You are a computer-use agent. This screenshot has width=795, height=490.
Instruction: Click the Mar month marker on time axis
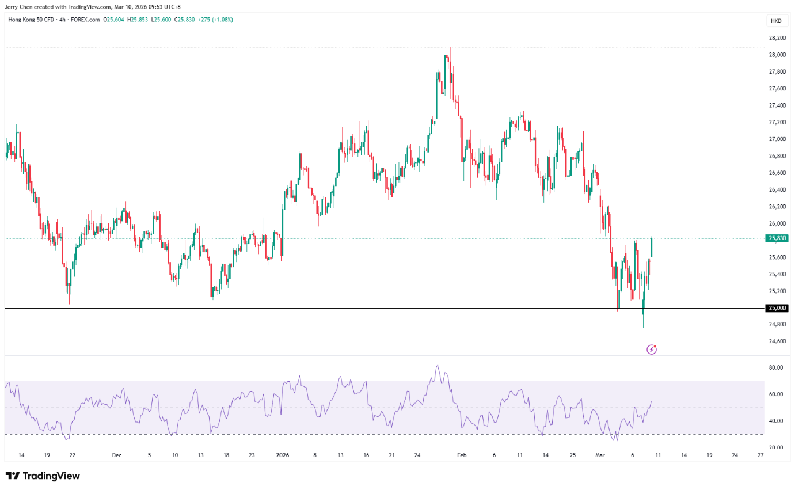600,455
